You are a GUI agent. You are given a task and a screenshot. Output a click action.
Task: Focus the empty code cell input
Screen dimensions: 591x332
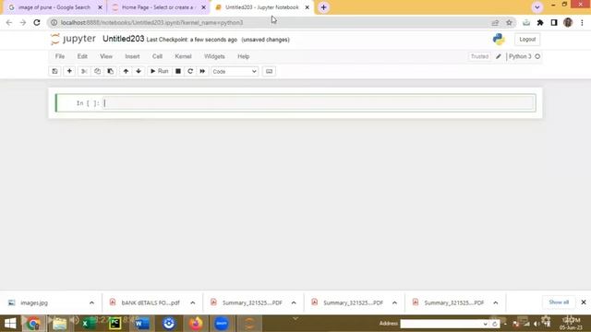pyautogui.click(x=319, y=102)
